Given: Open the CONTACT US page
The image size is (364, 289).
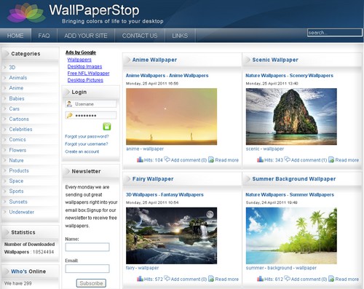Looking at the screenshot, I should coord(140,36).
